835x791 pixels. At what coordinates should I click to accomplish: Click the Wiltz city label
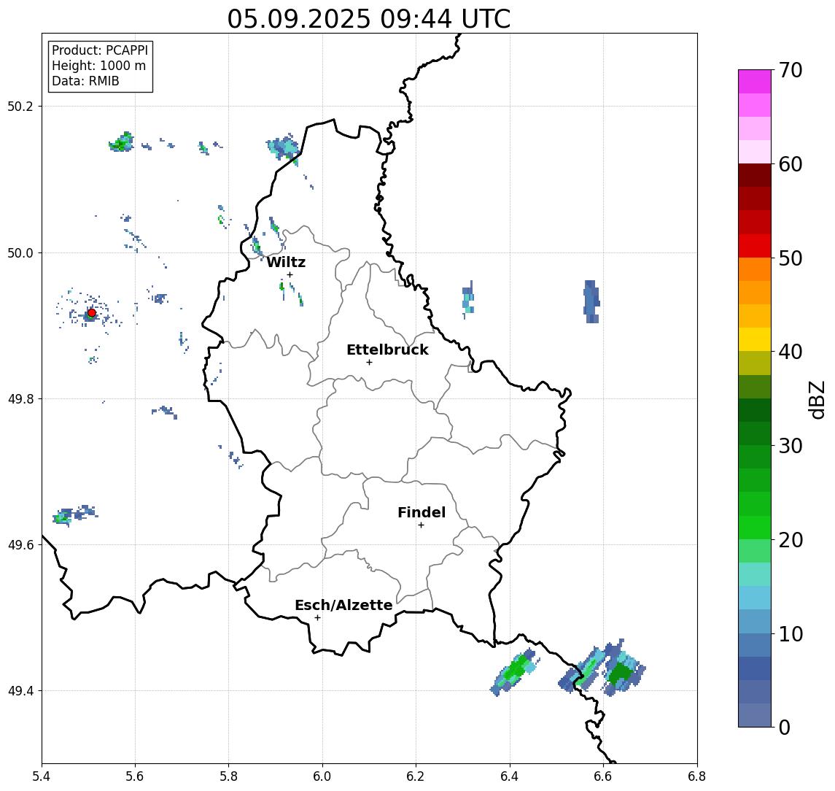click(x=286, y=262)
